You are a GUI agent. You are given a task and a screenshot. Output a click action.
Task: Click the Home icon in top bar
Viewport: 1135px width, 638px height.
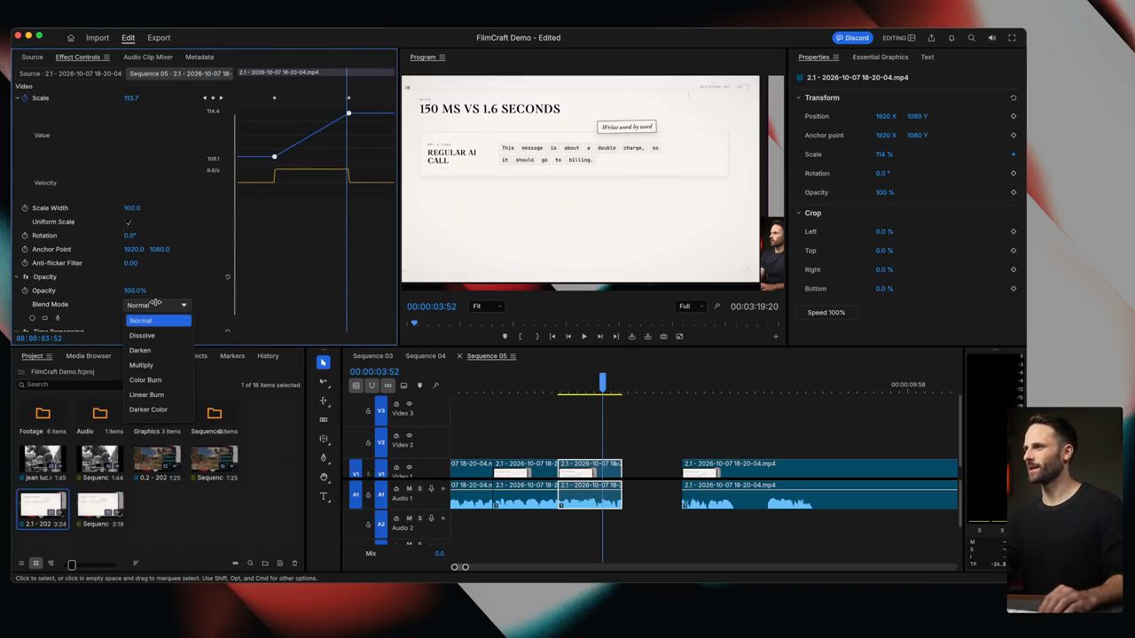71,38
